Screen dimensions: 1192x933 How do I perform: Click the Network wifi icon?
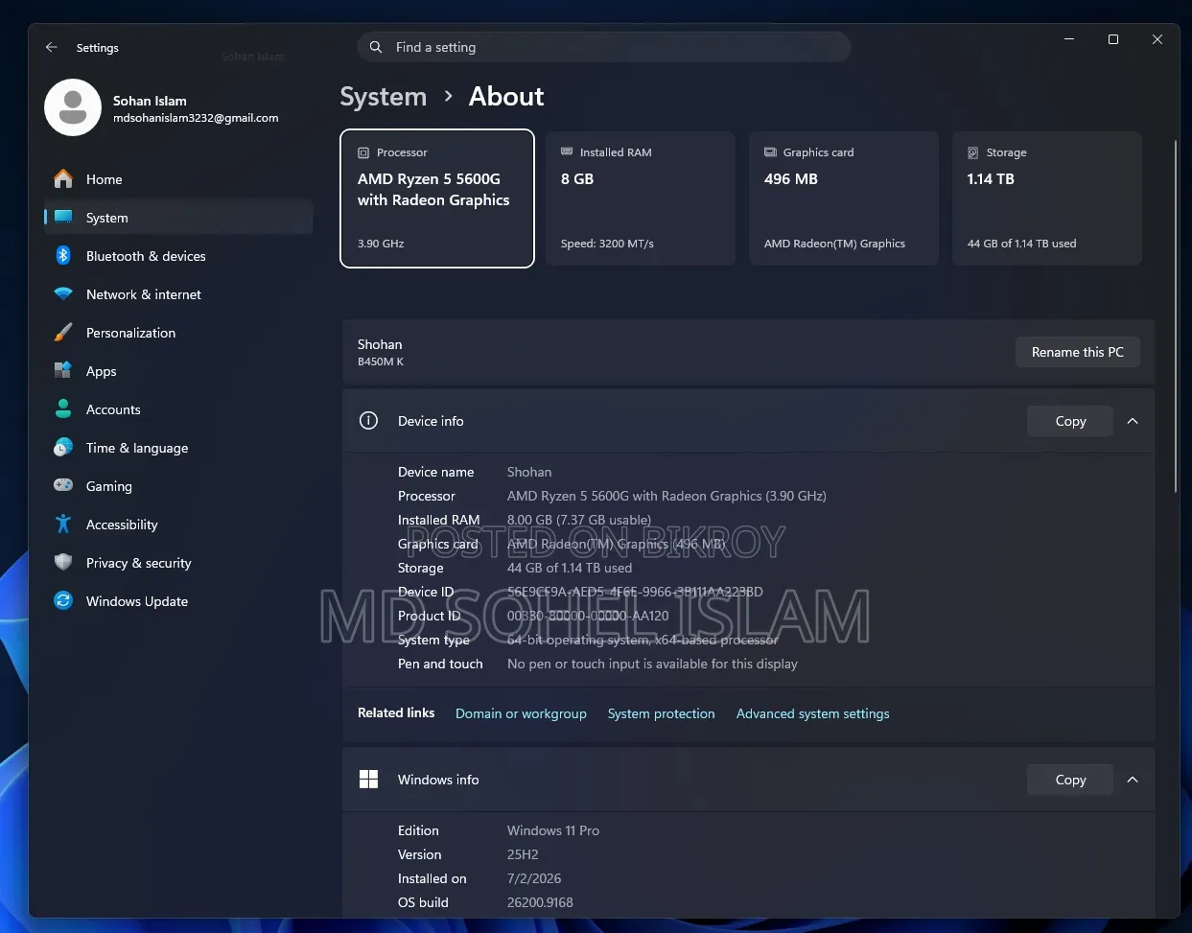tap(63, 294)
